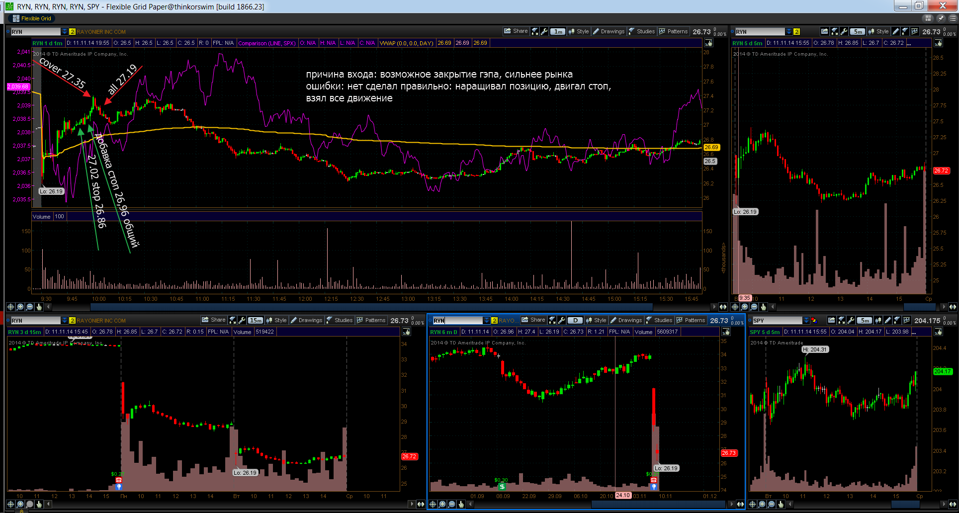Change the 15m timeframe on bottom-left chart
Viewport: 959px width, 513px height.
256,320
